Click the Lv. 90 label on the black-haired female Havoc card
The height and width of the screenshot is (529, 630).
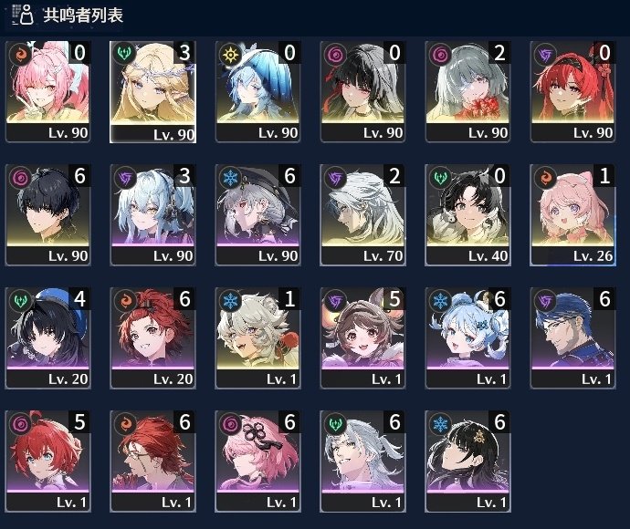coord(383,133)
